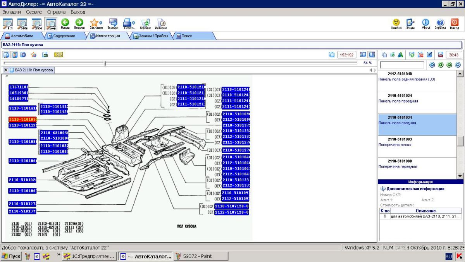Jump to last part record

pos(458,65)
